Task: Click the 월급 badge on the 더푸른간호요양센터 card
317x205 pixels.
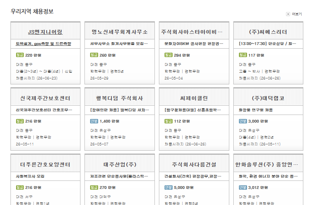Action: point(20,187)
